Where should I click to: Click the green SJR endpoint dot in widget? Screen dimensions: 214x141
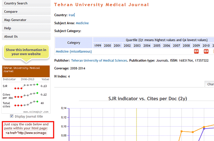point(37,84)
